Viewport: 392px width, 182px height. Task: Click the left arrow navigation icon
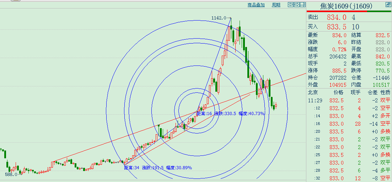pos(290,5)
